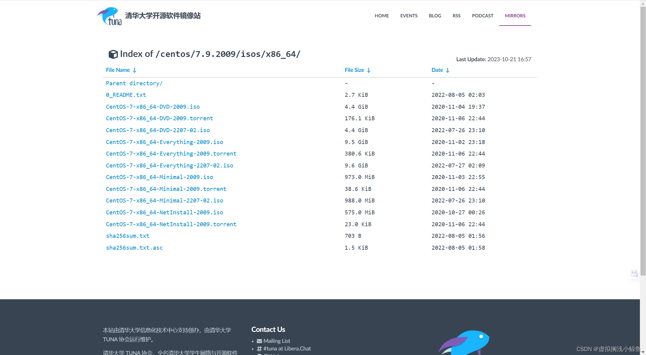Image resolution: width=646 pixels, height=355 pixels.
Task: Click the 176.1 KiB file size cell
Action: pyautogui.click(x=360, y=118)
